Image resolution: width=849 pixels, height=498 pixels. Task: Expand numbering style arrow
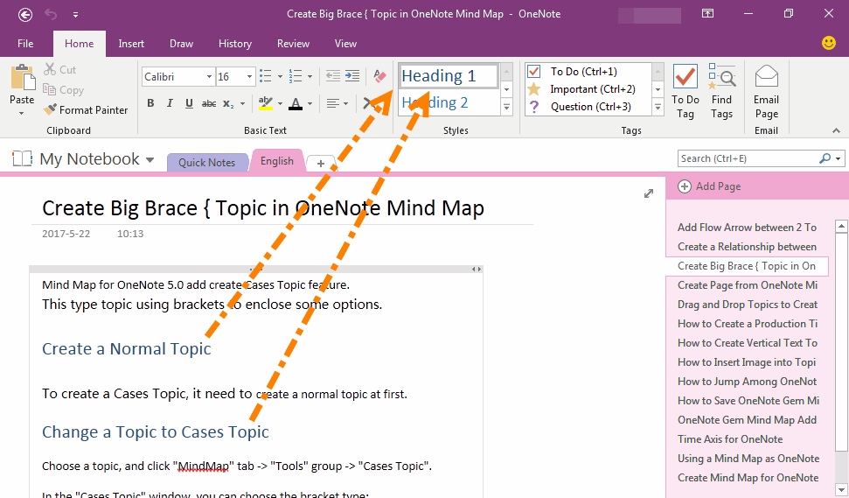[310, 76]
